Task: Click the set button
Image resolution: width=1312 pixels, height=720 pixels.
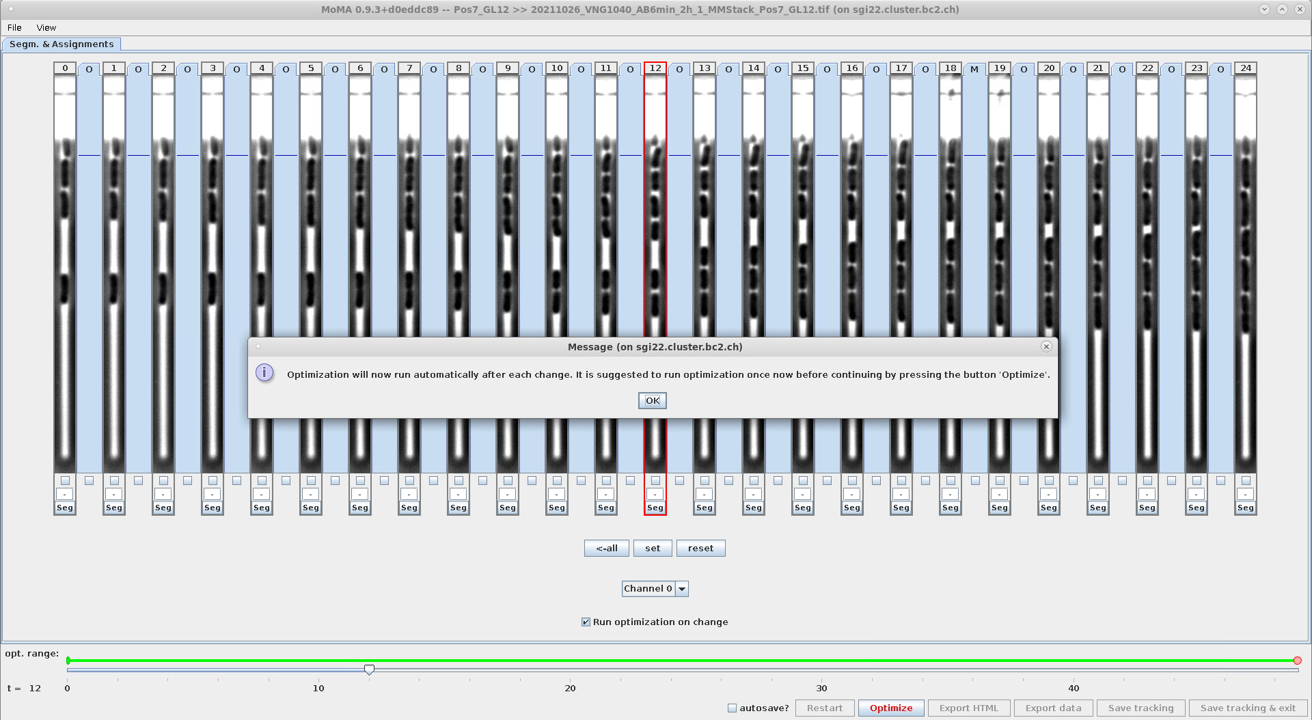Action: pyautogui.click(x=653, y=548)
